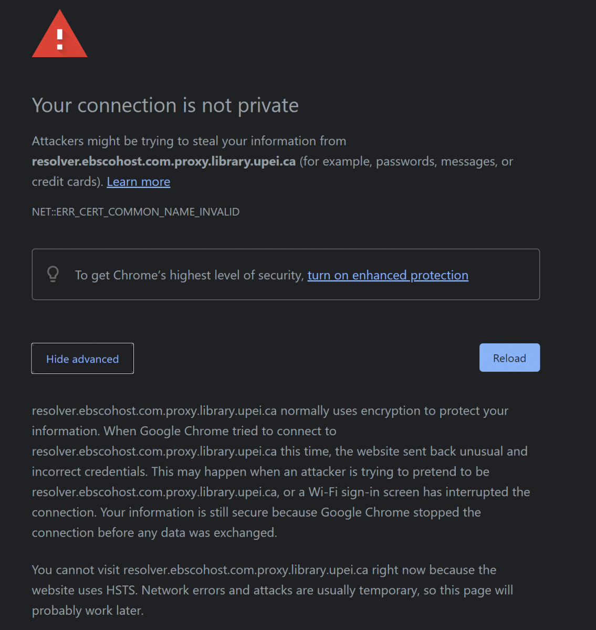
Task: Follow the turn on enhanced protection link
Action: [x=388, y=275]
